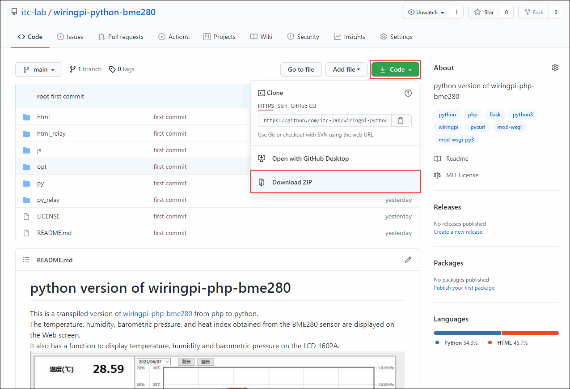Click the js folder icon

tap(26, 150)
